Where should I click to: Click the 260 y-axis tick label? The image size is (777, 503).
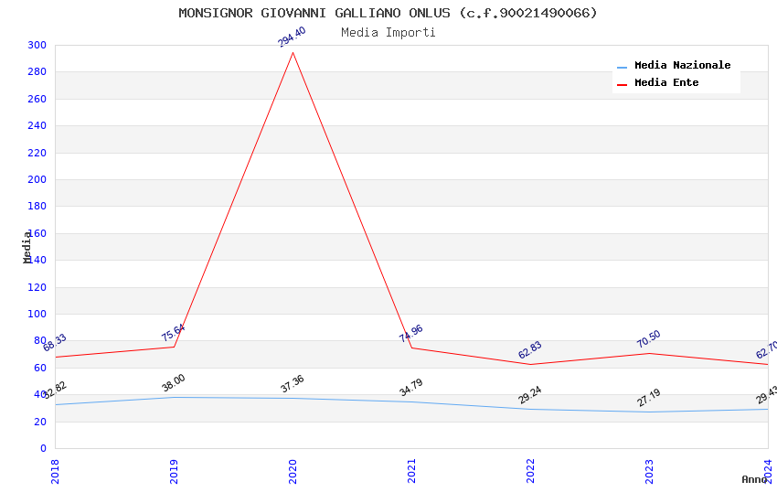[37, 99]
